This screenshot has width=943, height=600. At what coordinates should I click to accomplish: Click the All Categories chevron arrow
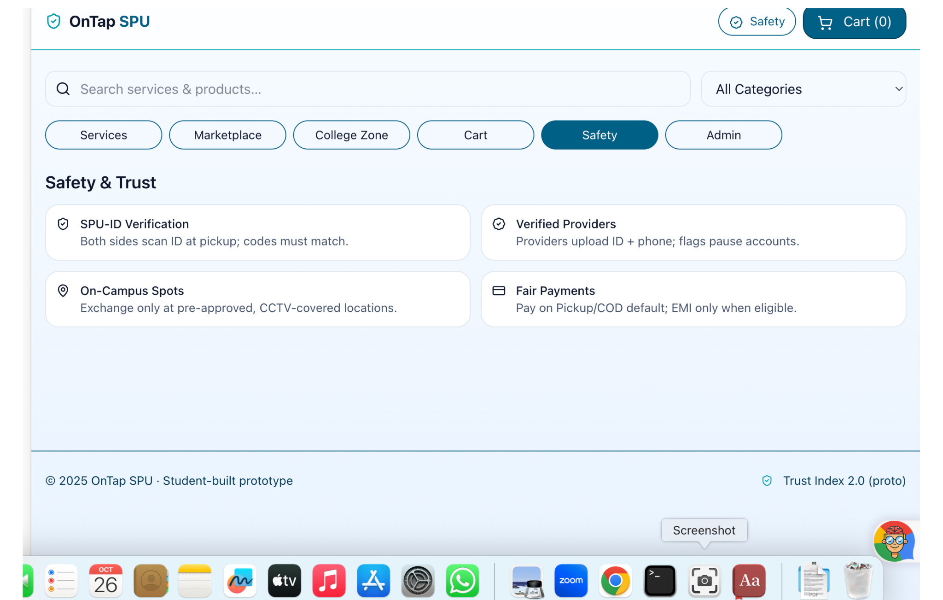(x=898, y=89)
